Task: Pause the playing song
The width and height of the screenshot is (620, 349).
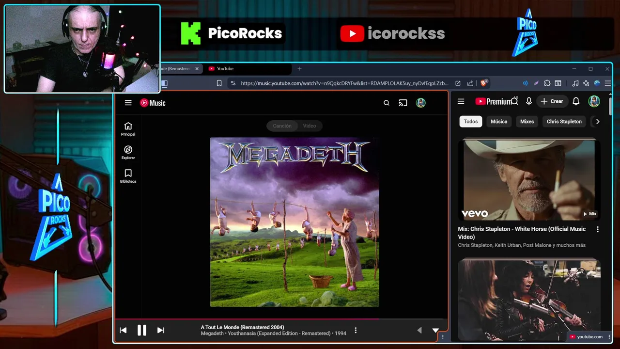Action: pos(142,330)
